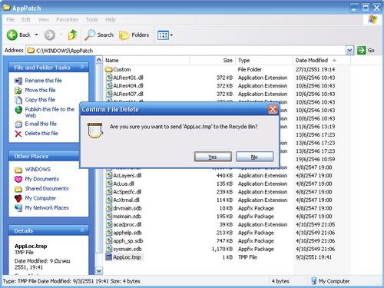Collapse the Details panel
Viewport: 384px width, 288px height.
pos(82,230)
